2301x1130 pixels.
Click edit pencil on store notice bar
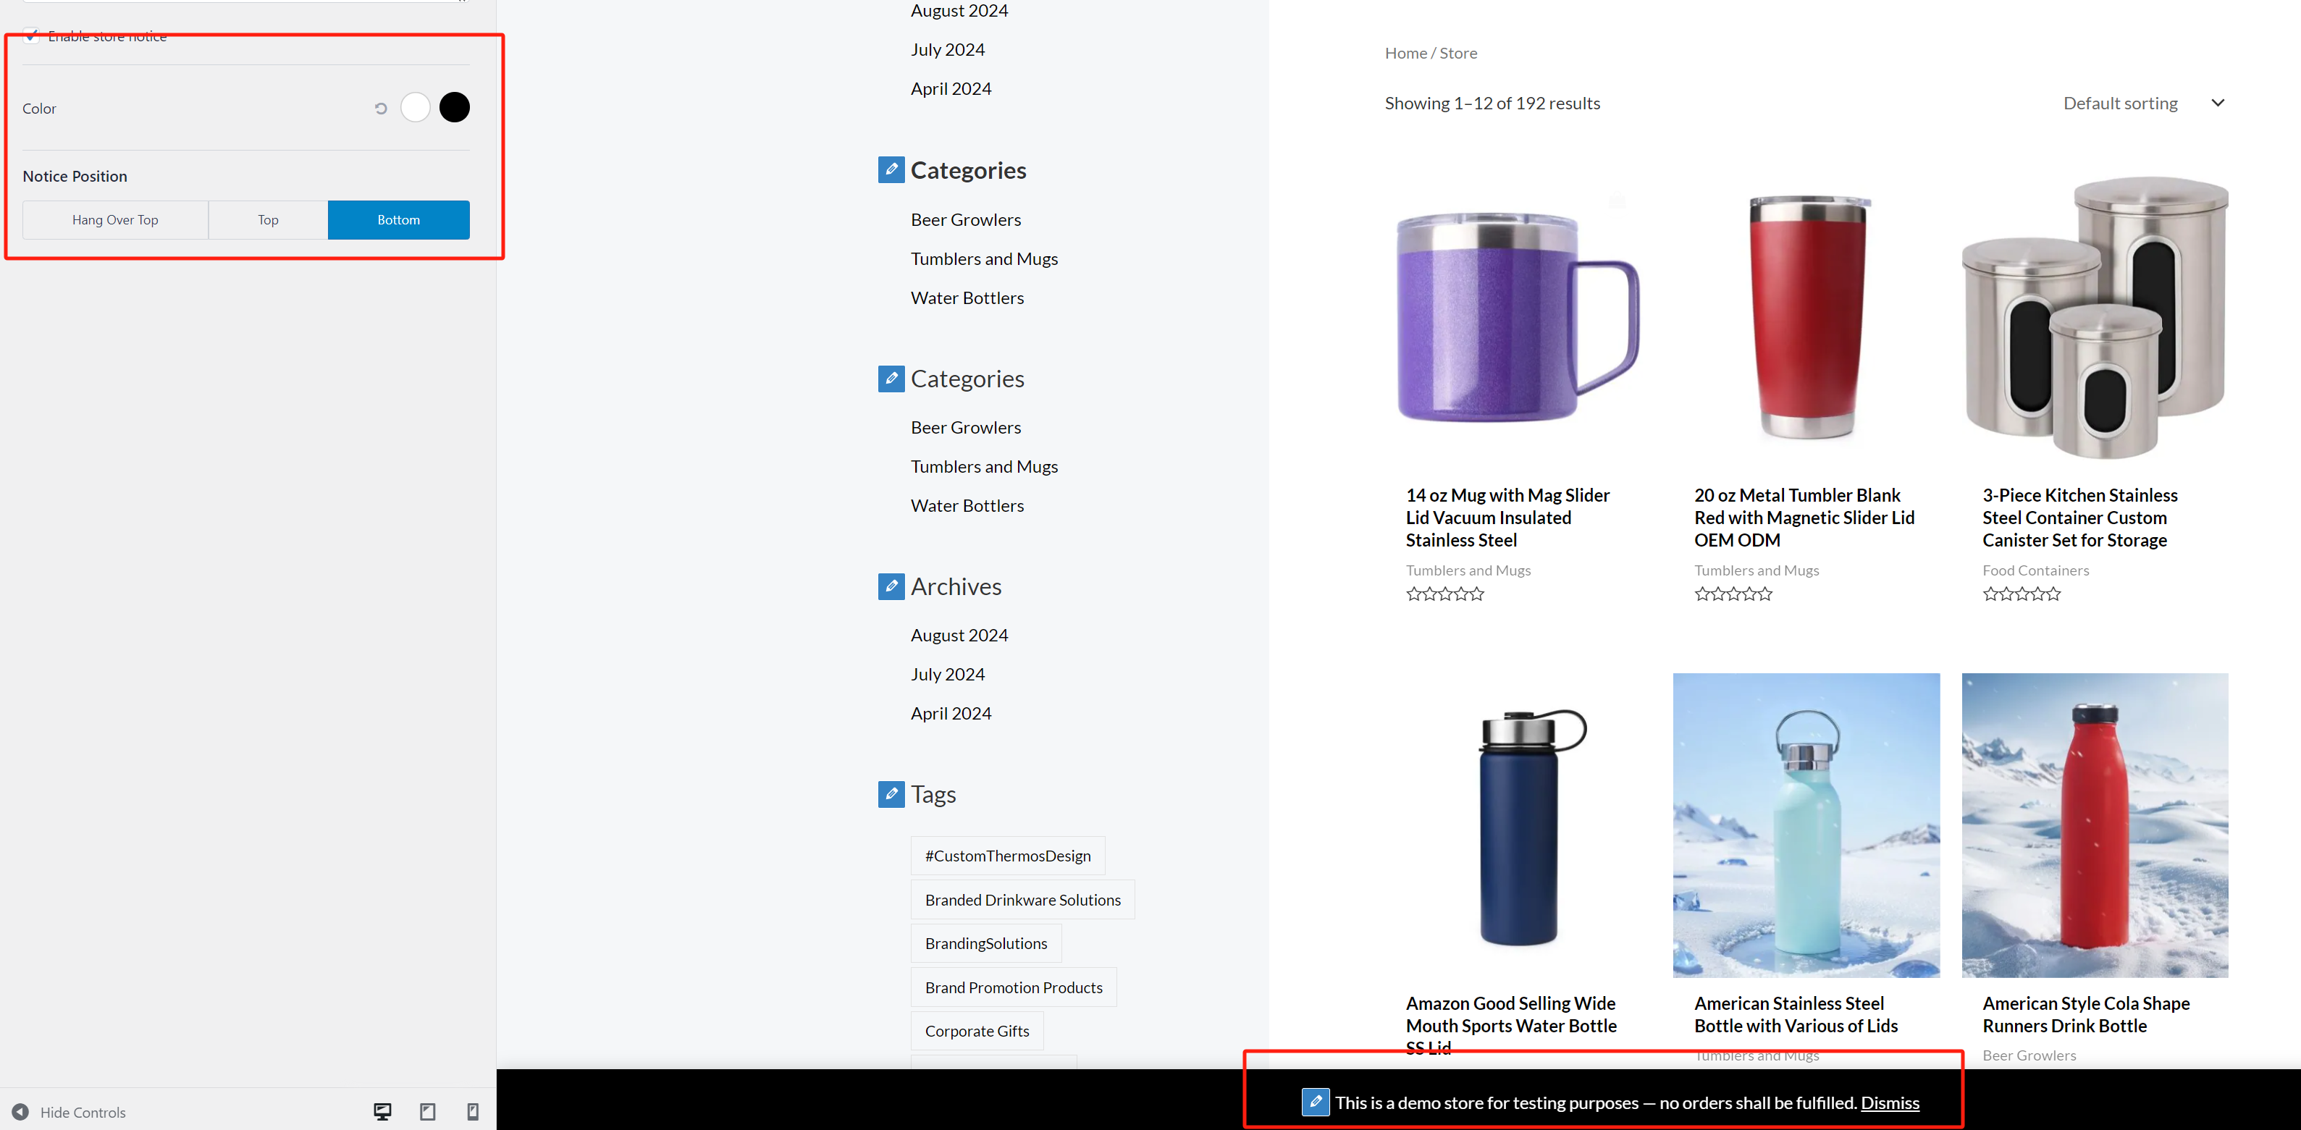coord(1315,1102)
